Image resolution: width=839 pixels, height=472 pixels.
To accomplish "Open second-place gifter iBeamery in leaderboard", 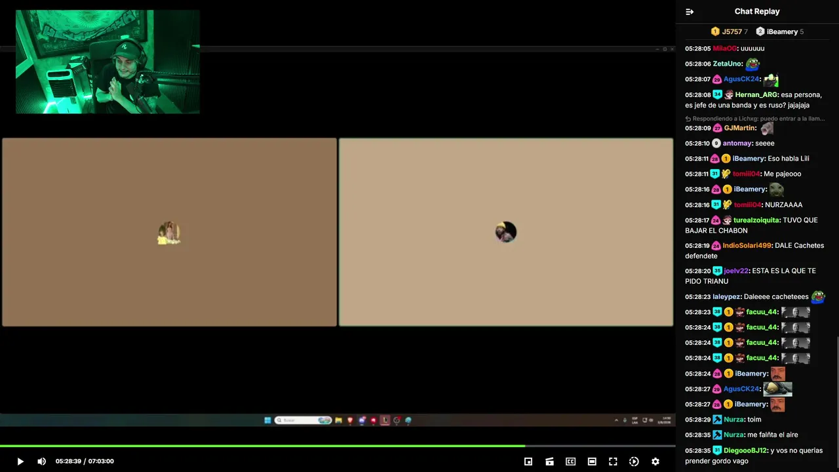I will coord(779,31).
